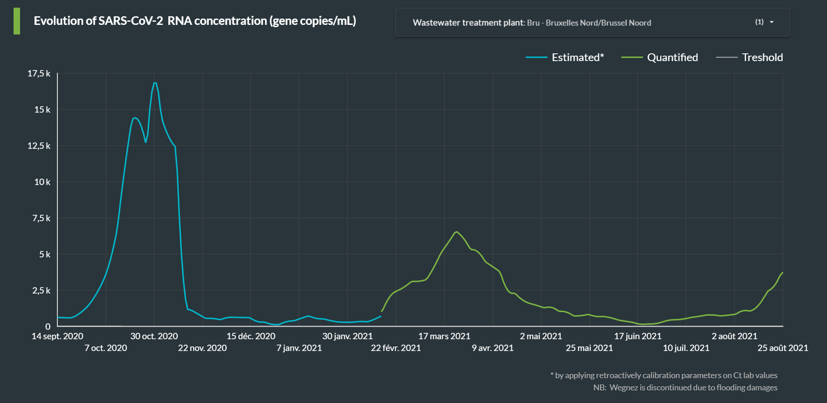Click the 15 k y-axis label
The image size is (827, 403).
coord(42,109)
